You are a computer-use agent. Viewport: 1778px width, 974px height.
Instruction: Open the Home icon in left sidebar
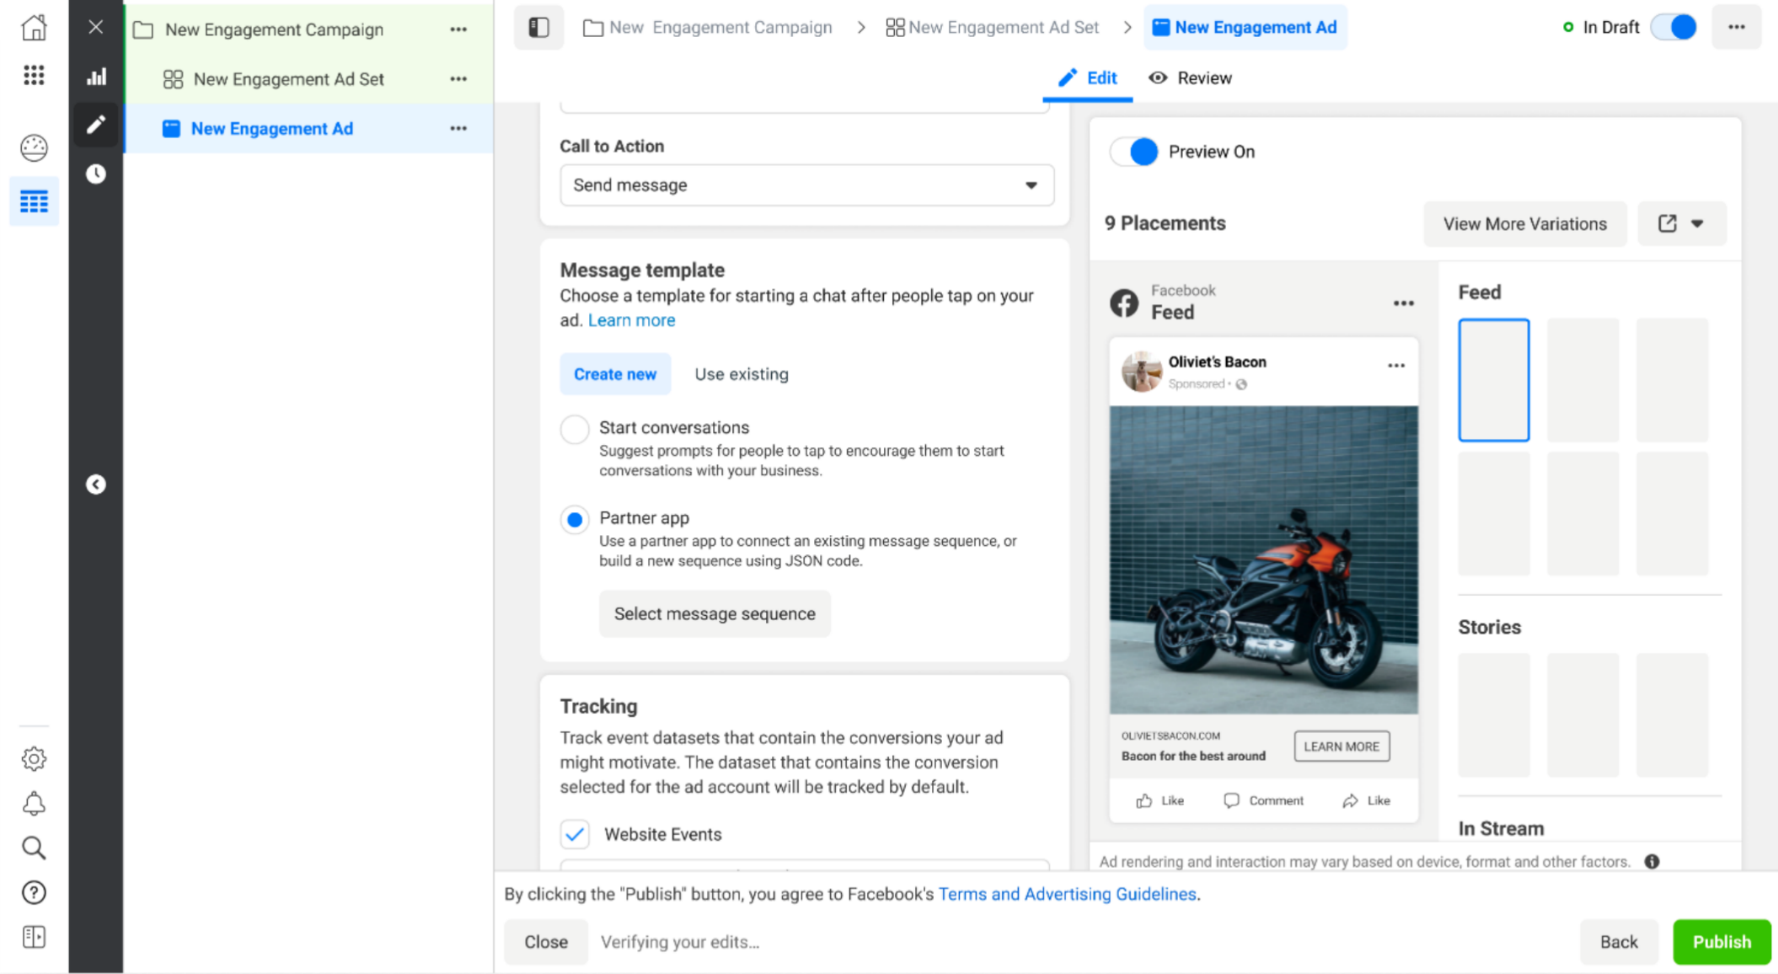coord(34,27)
